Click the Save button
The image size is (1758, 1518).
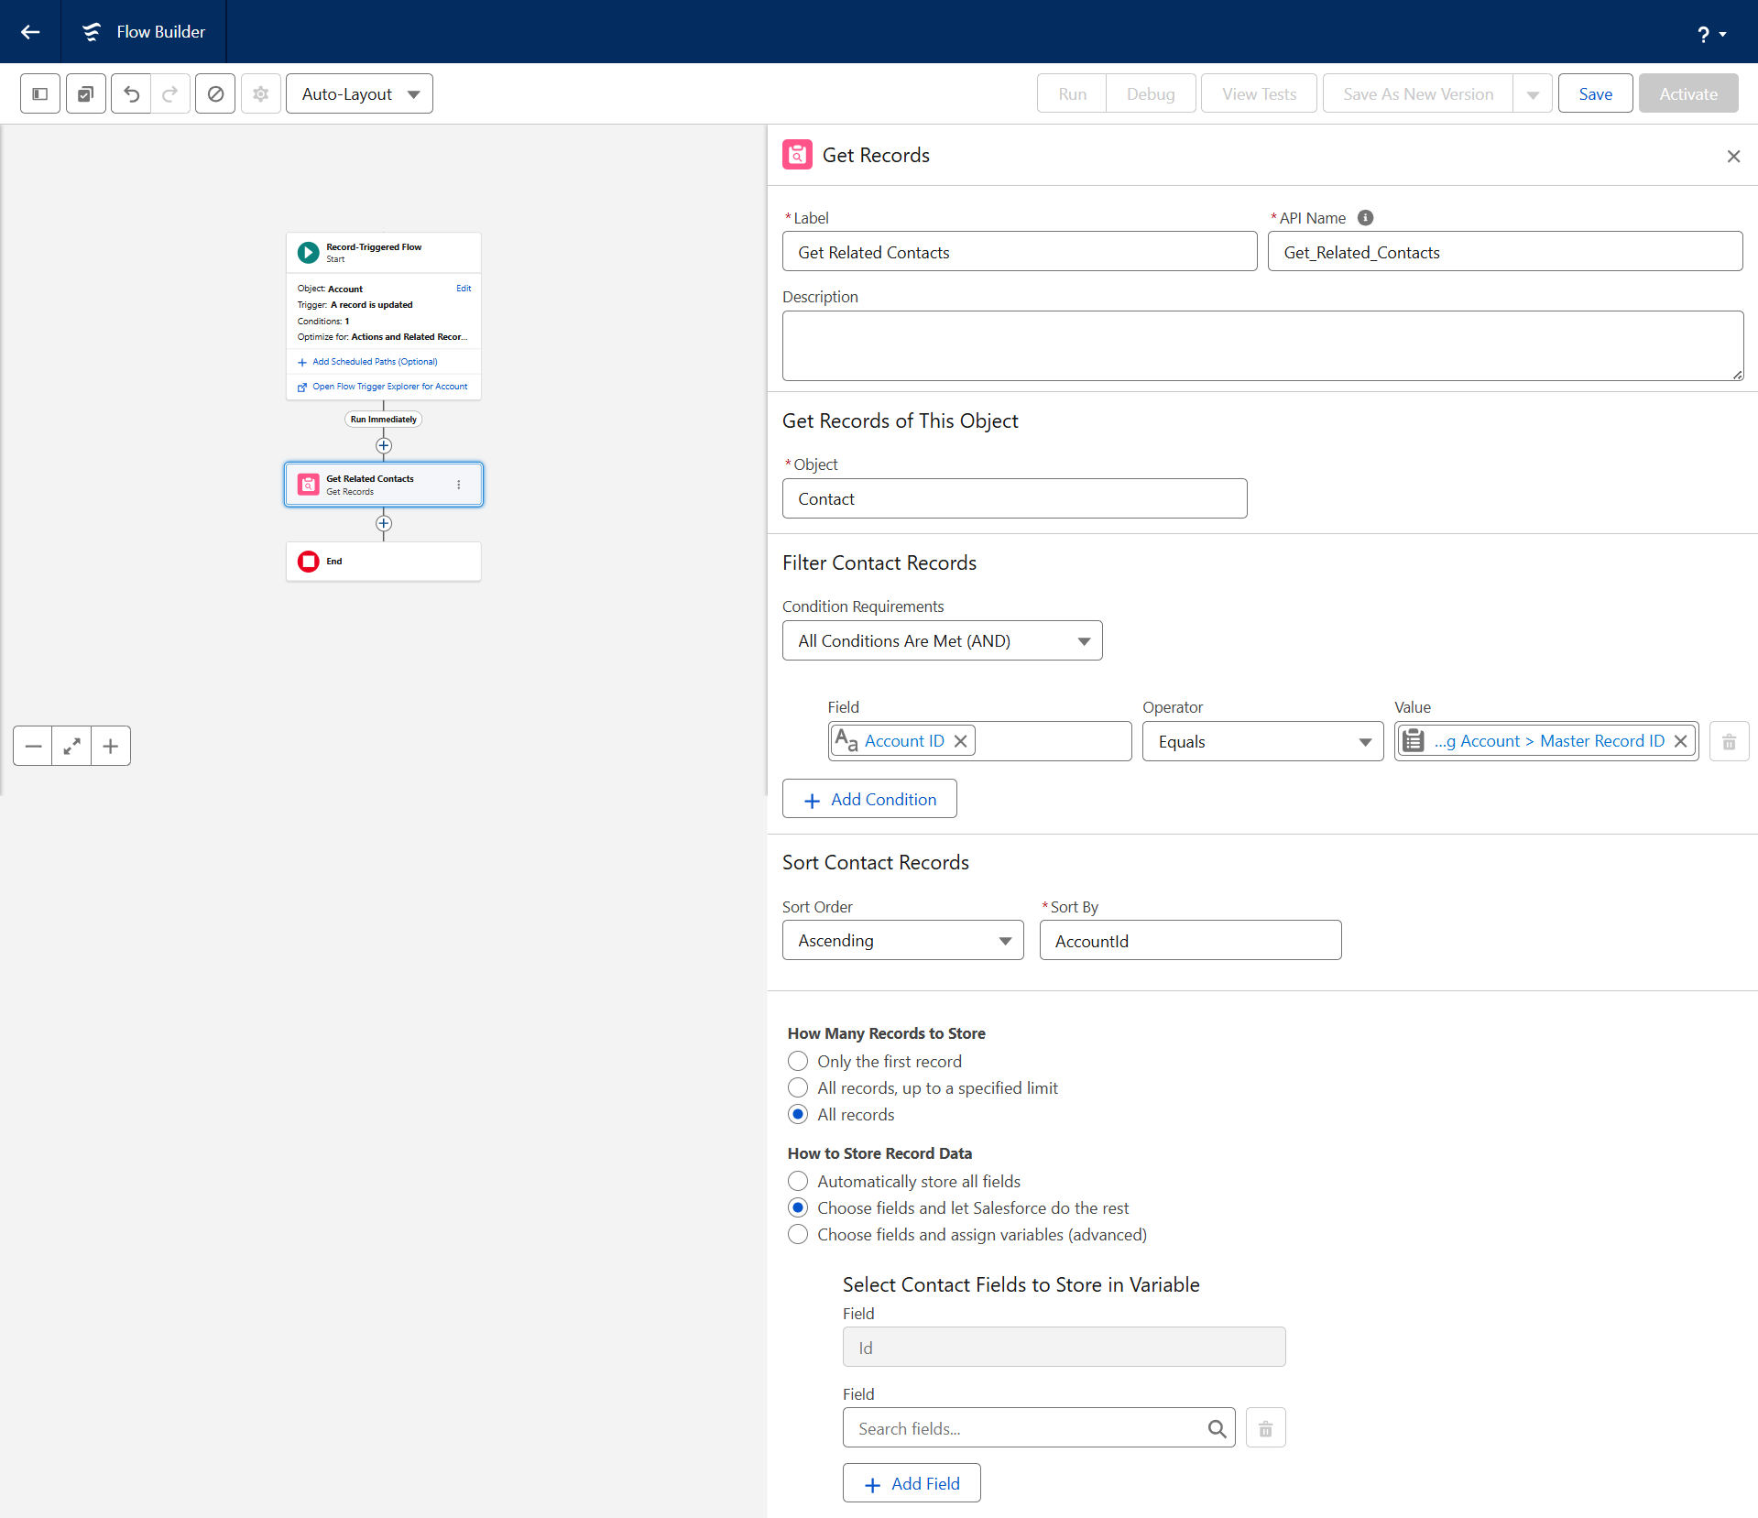point(1595,93)
